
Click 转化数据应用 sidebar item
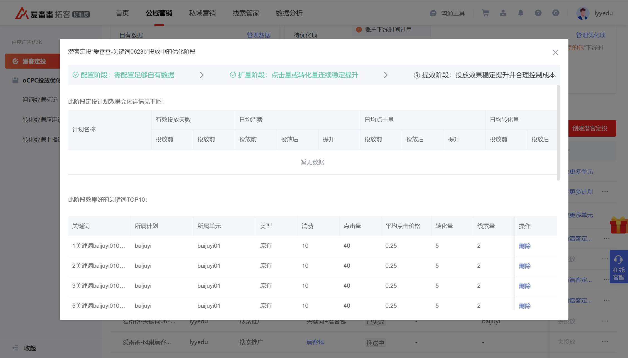click(x=41, y=120)
